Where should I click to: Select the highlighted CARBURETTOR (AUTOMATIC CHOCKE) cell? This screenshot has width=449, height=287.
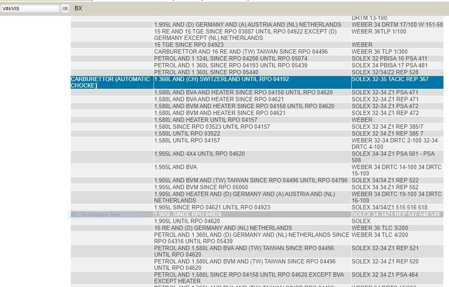coord(112,82)
